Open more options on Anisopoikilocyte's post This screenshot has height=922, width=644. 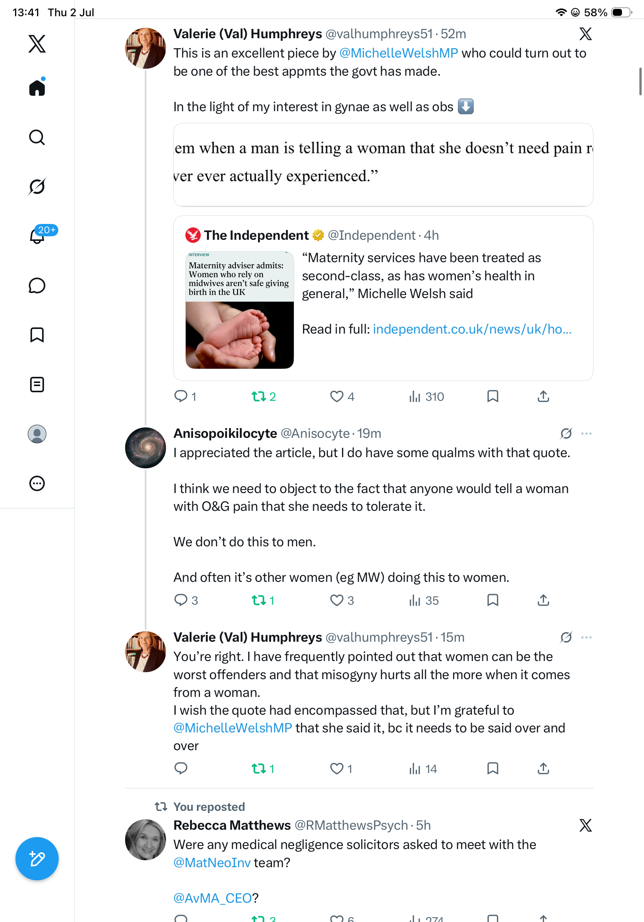tap(586, 434)
